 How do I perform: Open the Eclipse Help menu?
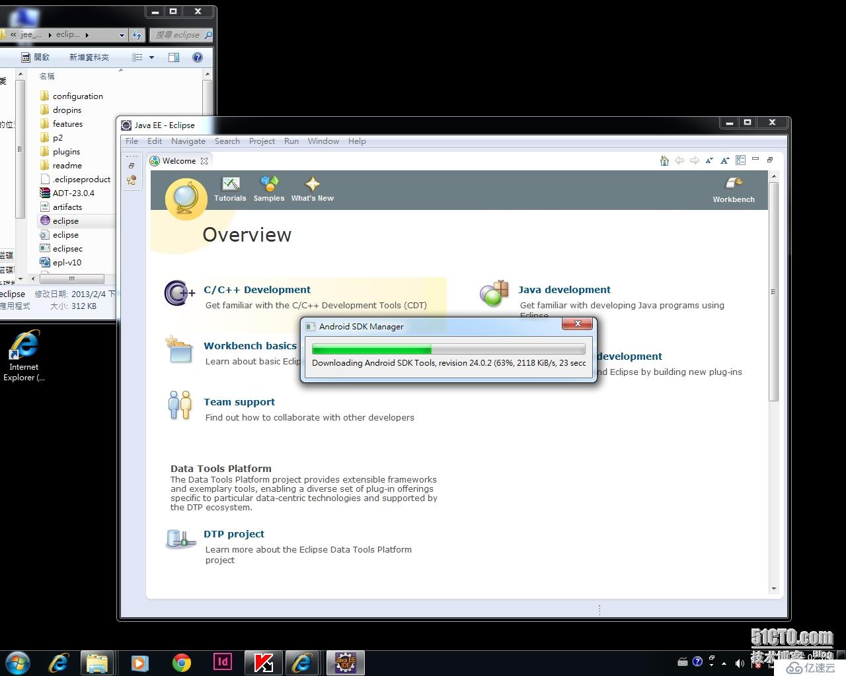click(x=357, y=141)
